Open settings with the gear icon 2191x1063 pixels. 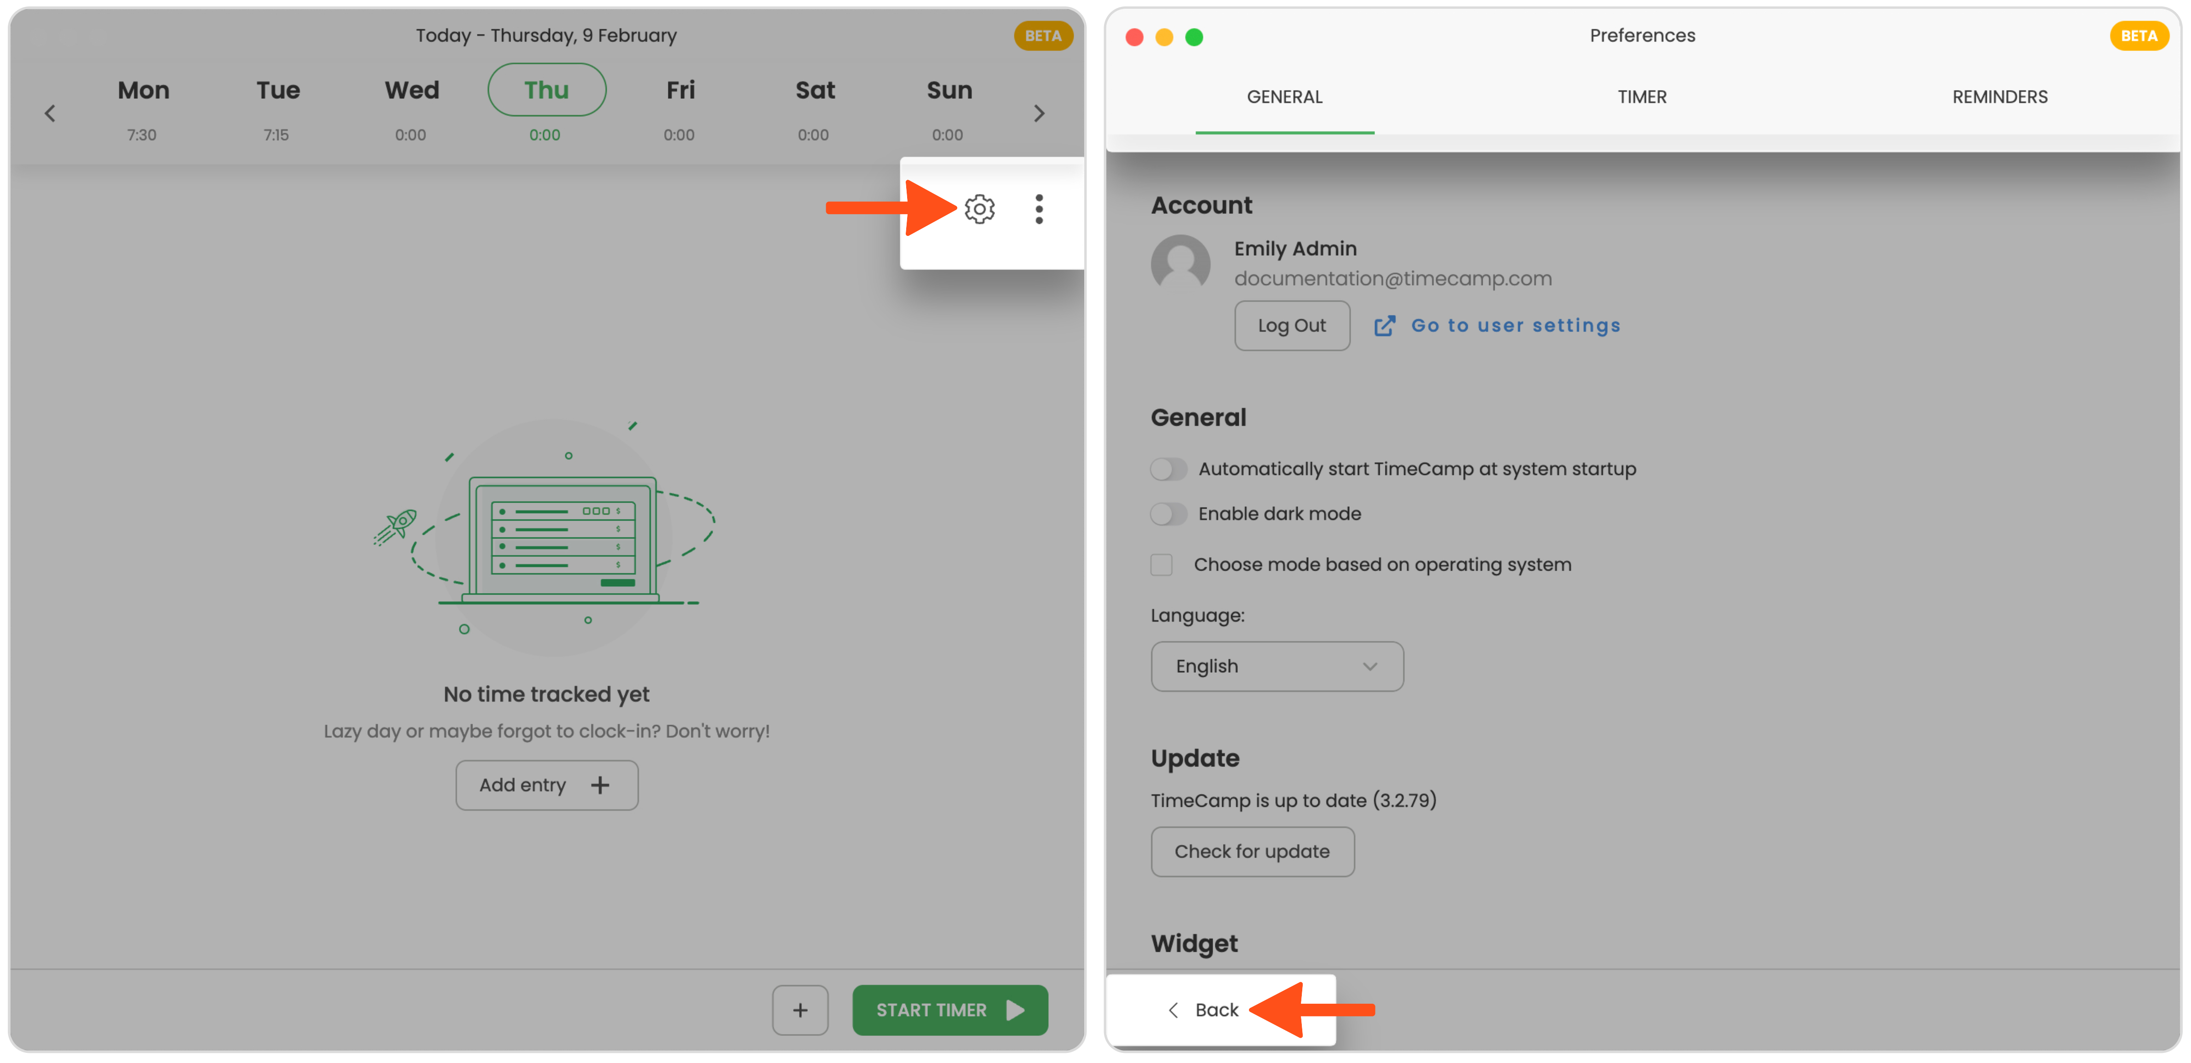(x=979, y=208)
